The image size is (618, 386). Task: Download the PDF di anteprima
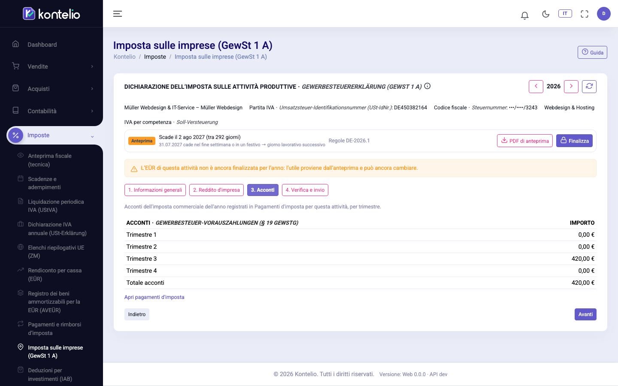pos(525,141)
